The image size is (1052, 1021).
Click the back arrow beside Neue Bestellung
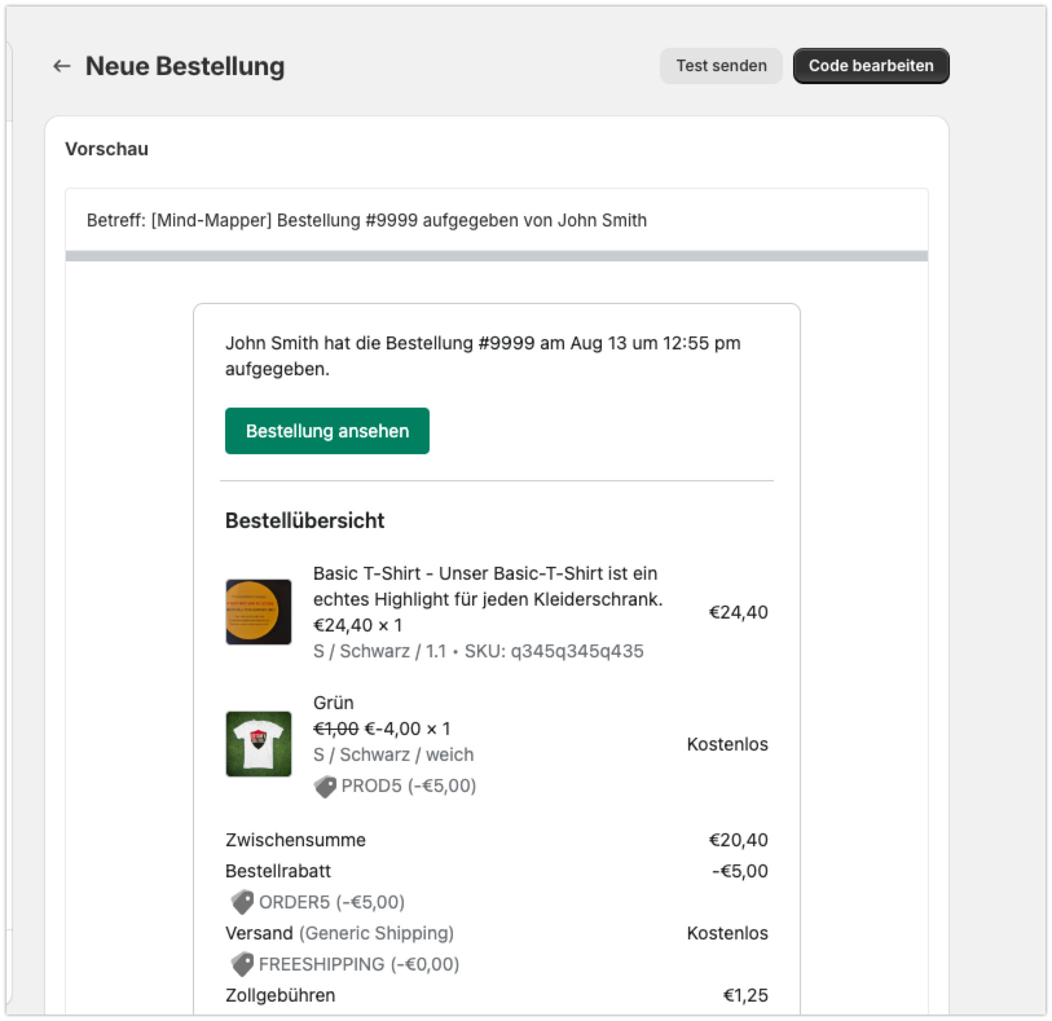[61, 66]
